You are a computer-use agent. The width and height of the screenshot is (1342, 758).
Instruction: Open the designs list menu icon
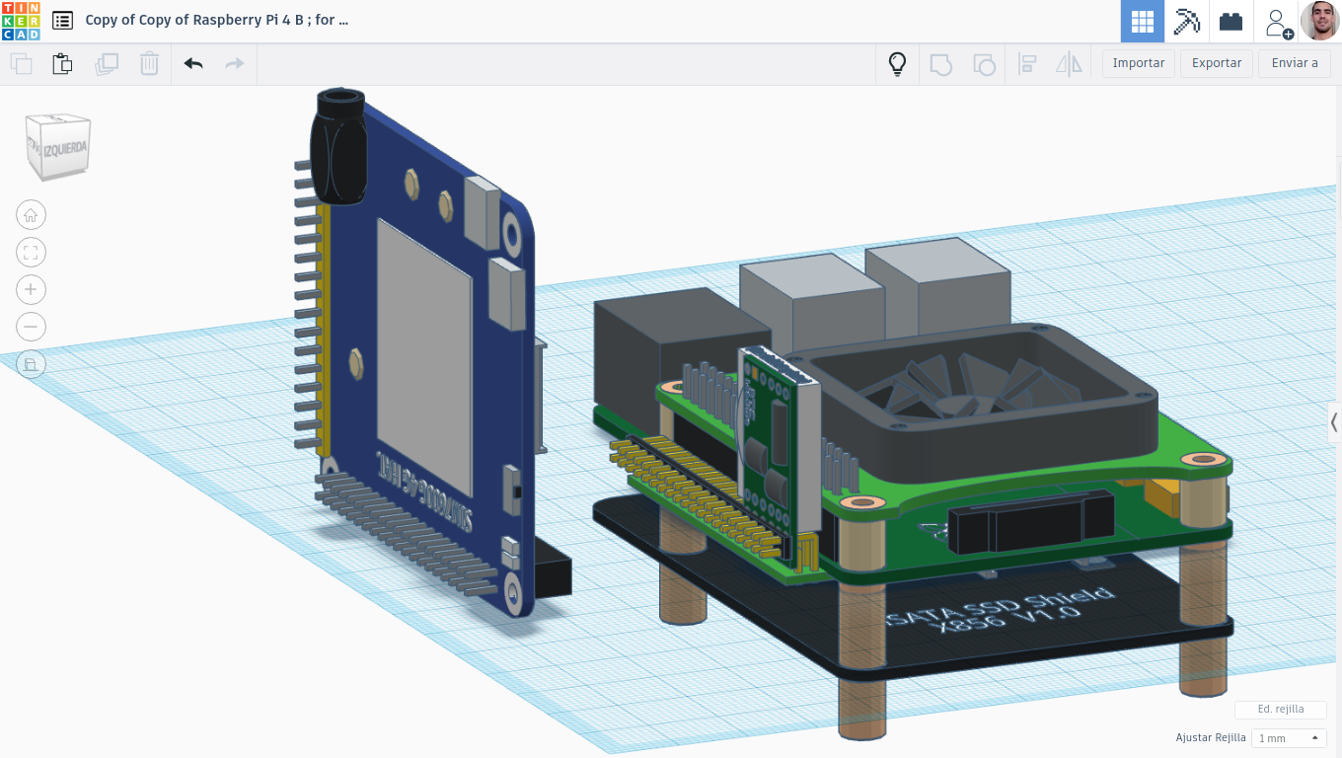point(63,21)
